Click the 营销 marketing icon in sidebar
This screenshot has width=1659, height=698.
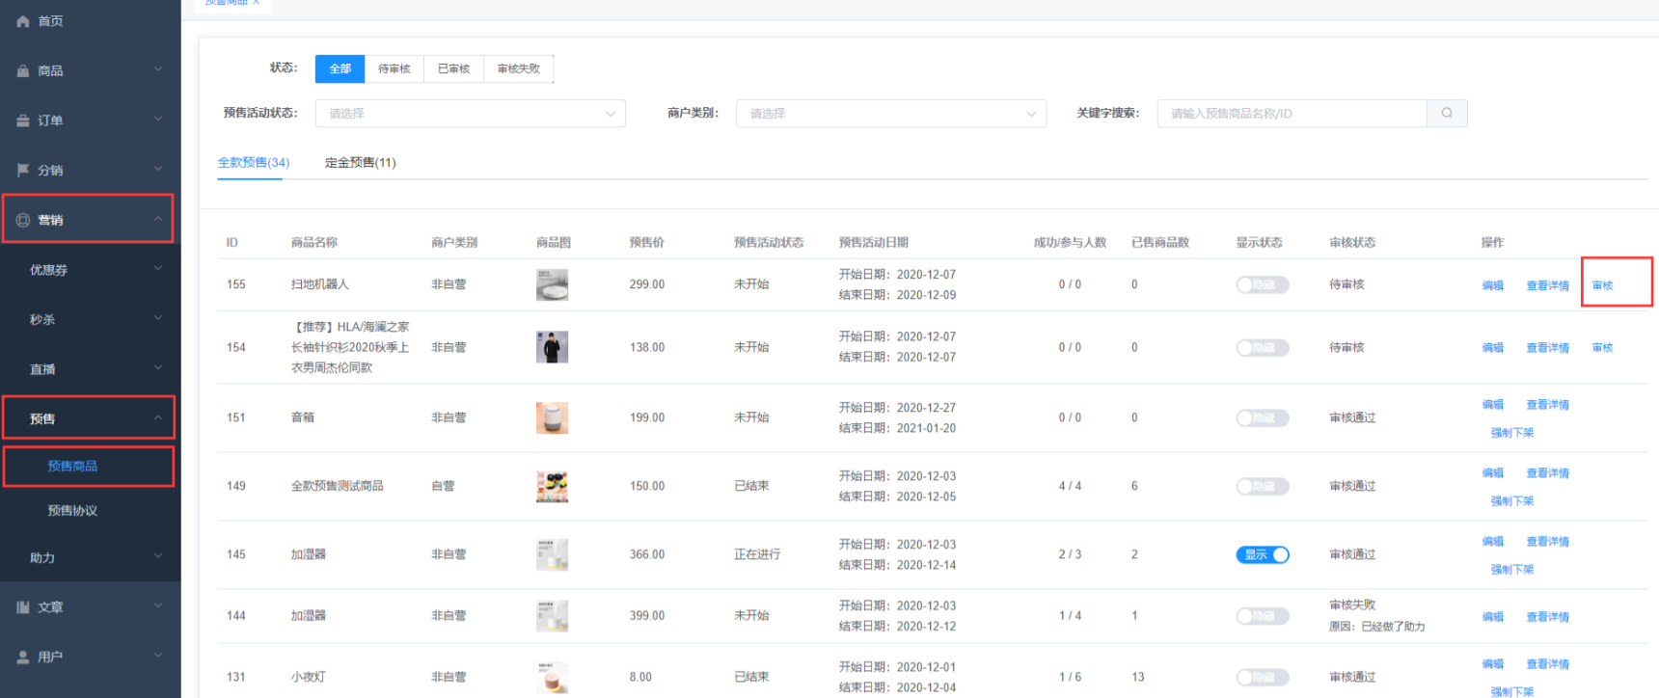coord(23,220)
